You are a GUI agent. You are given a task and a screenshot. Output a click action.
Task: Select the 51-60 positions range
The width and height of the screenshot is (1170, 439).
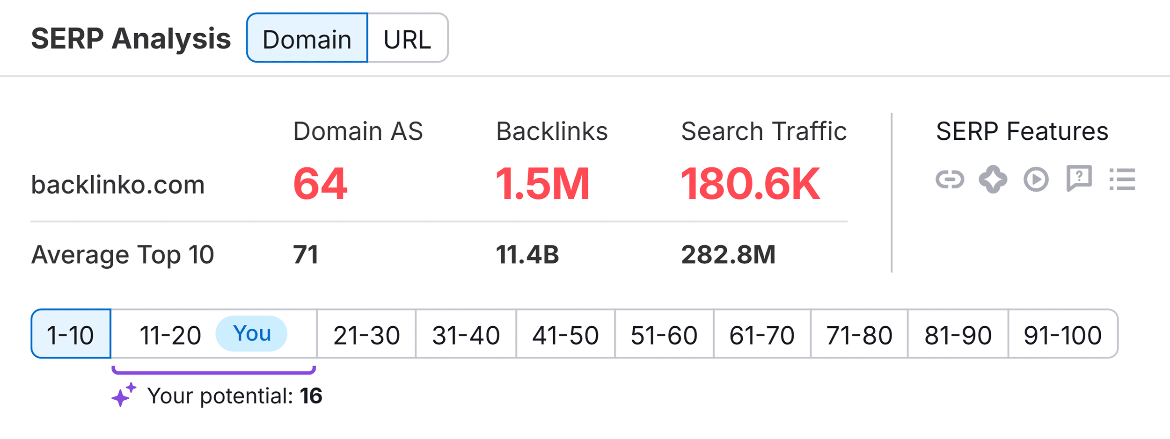pos(664,334)
